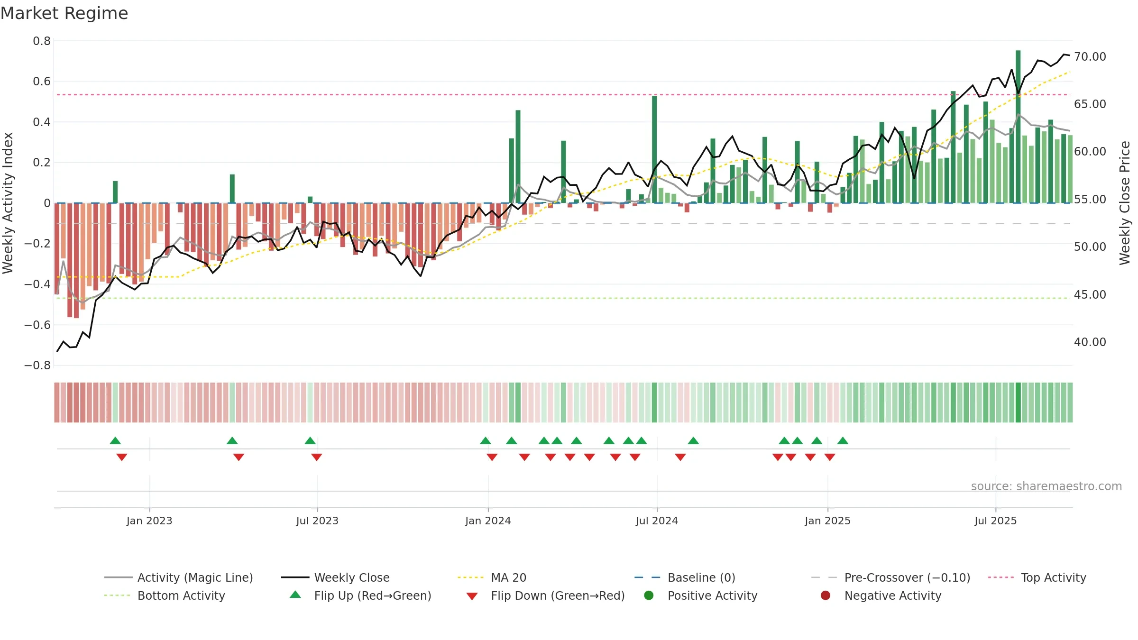Click the dark green heatmap cell after Jul 2025
Viewport: 1138px width, 640px height.
1018,402
